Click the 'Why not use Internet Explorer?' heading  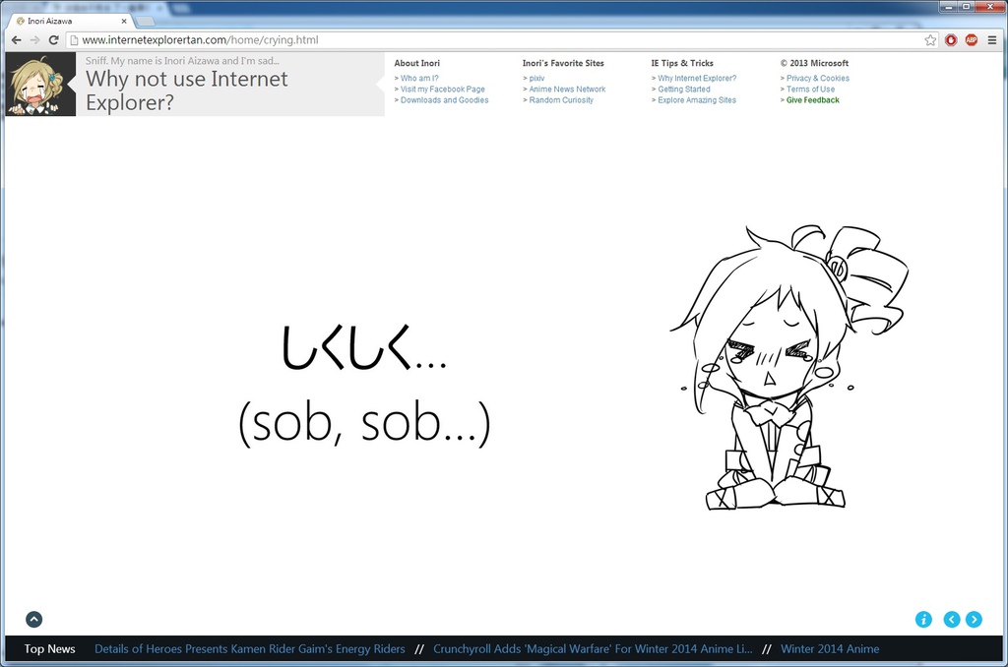[x=186, y=91]
